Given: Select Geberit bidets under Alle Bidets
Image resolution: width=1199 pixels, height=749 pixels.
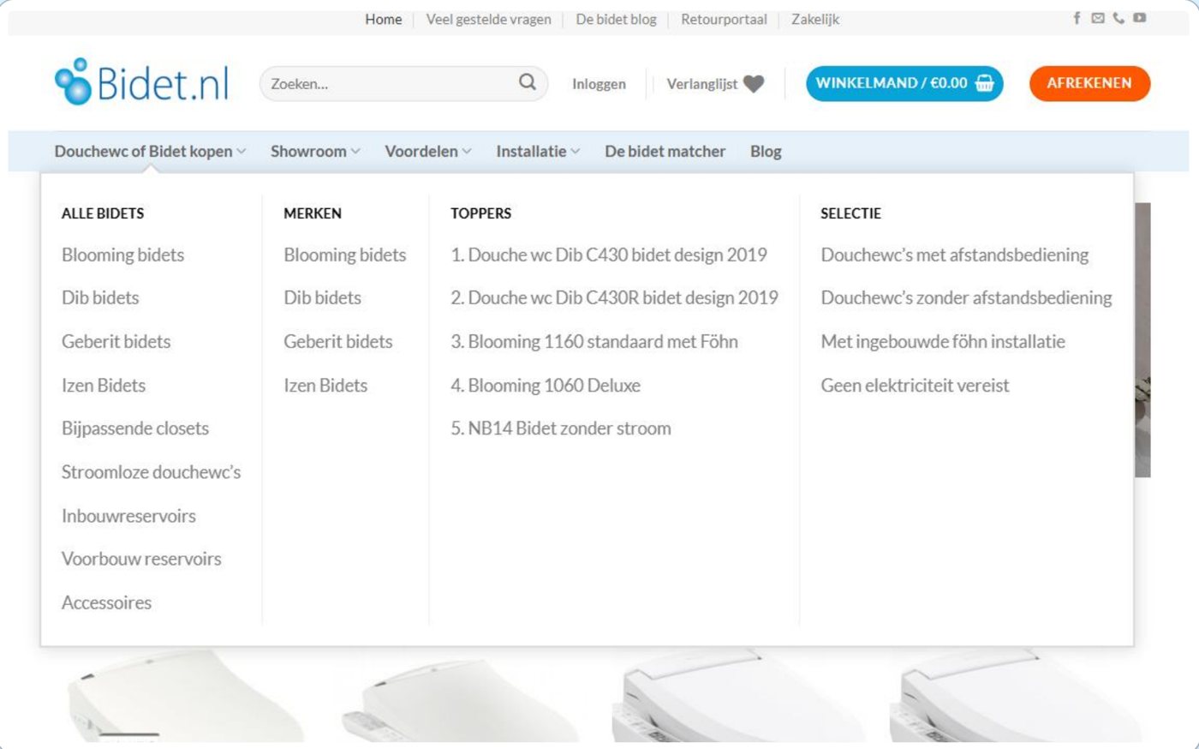Looking at the screenshot, I should 116,342.
